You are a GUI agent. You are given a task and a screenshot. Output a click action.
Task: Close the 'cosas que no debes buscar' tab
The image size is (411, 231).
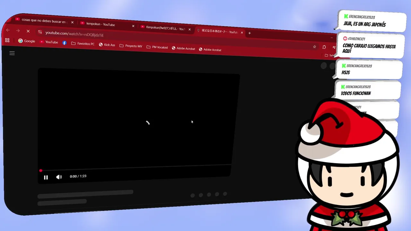(x=72, y=22)
